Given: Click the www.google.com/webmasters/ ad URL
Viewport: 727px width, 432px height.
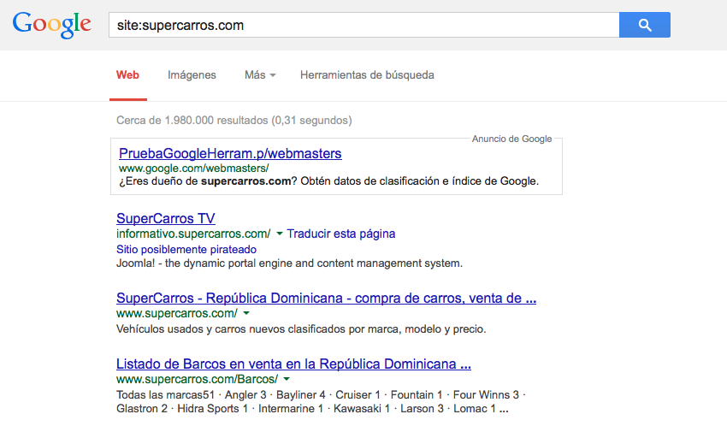Looking at the screenshot, I should click(x=194, y=169).
